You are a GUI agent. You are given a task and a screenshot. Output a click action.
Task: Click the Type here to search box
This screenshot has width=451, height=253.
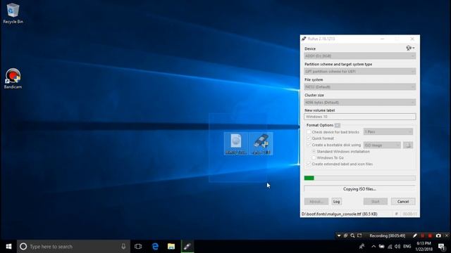[73, 247]
